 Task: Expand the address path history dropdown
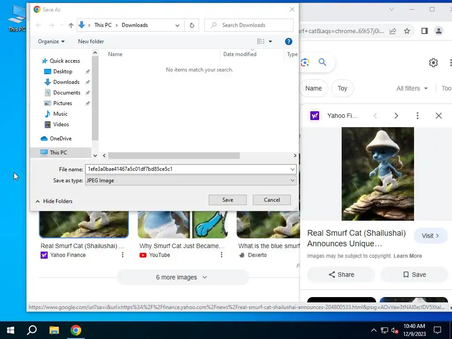click(177, 25)
